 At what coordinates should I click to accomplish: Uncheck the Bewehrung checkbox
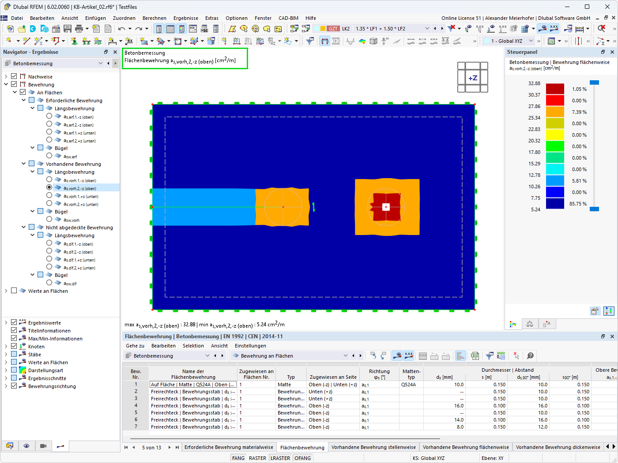(x=14, y=85)
